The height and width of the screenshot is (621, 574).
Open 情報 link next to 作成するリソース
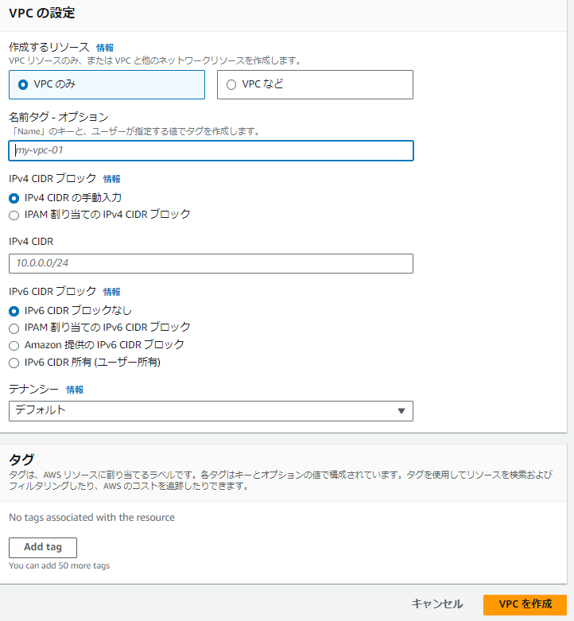click(105, 48)
